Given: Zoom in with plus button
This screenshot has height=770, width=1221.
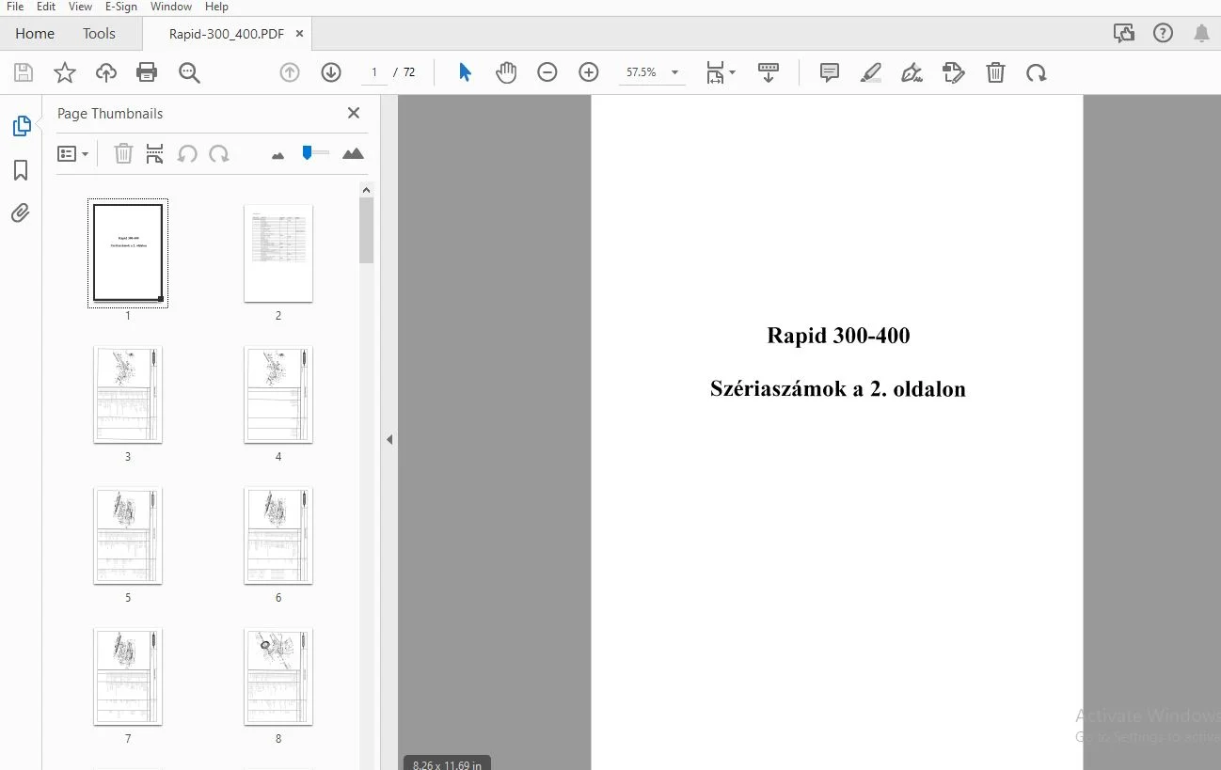Looking at the screenshot, I should tap(589, 72).
